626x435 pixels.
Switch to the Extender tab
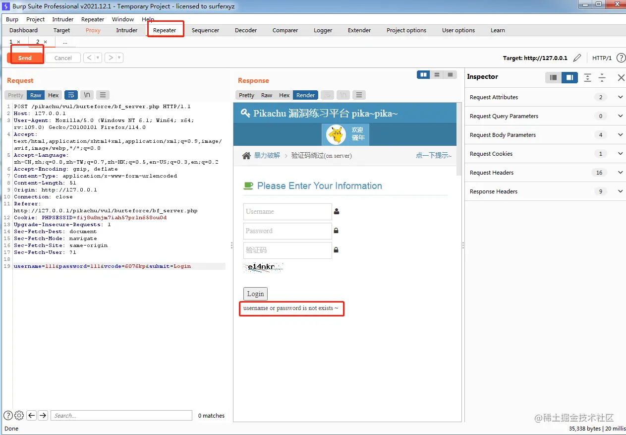(x=359, y=30)
